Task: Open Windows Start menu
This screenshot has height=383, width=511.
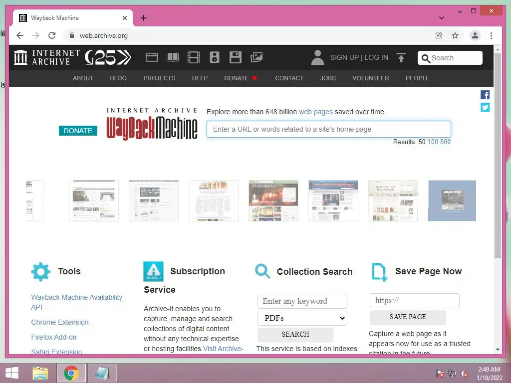Action: coord(12,373)
